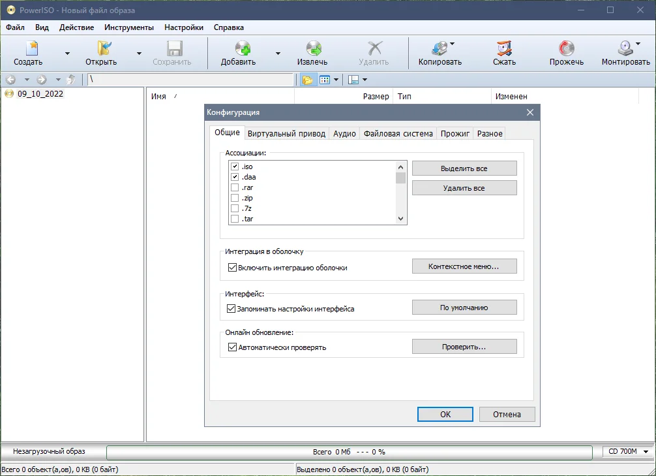This screenshot has width=656, height=476.
Task: Expand the Добавить dropdown arrow
Action: (x=278, y=54)
